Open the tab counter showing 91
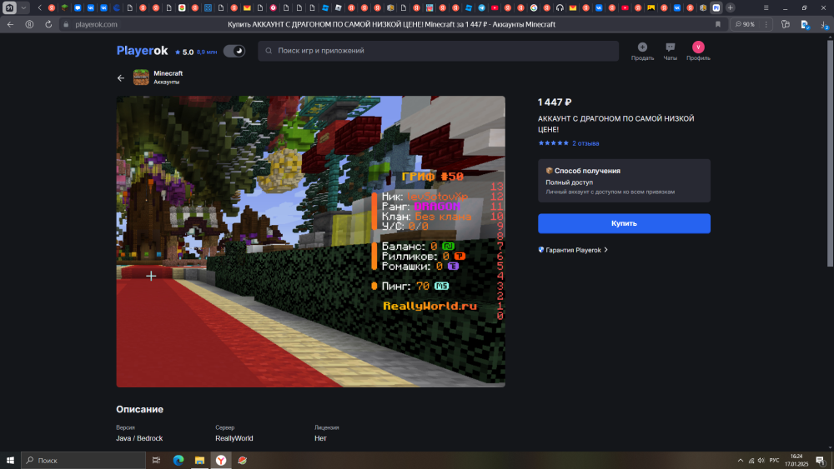This screenshot has height=469, width=834. (x=9, y=8)
